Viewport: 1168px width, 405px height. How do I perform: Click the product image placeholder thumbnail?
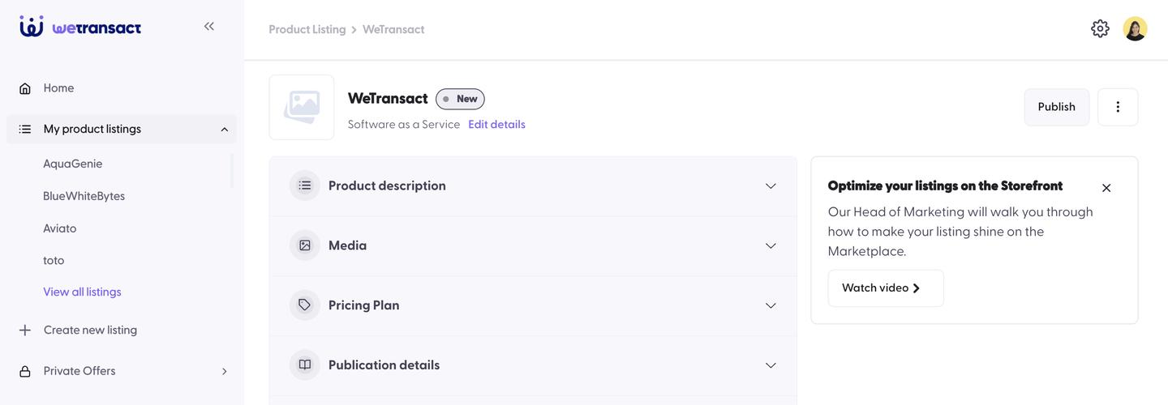coord(302,107)
